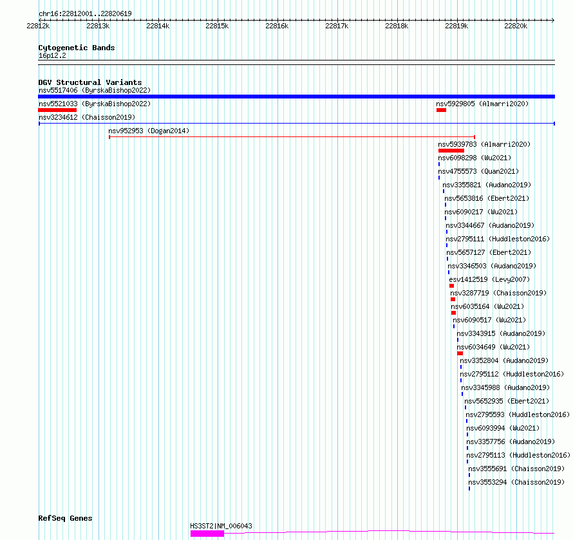
Task: Click the RefSeq Genes track title
Action: click(65, 519)
